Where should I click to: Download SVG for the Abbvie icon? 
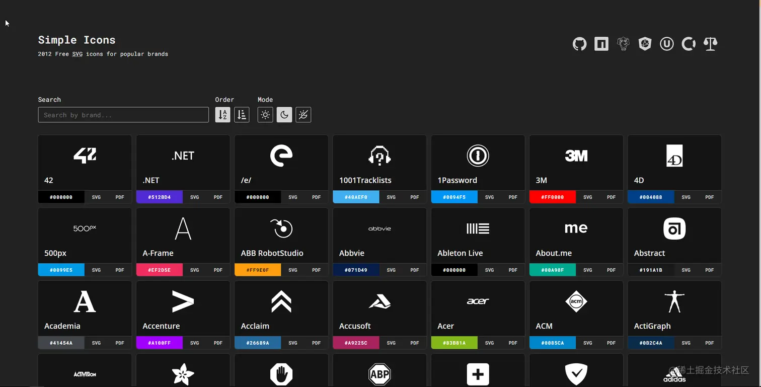391,270
